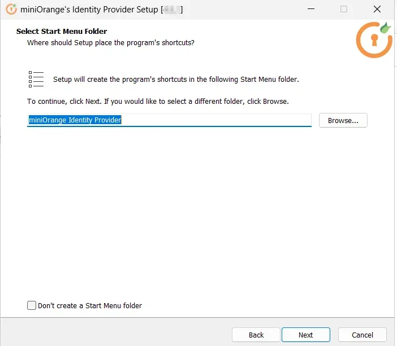Click the list icon beside setup description

[x=36, y=80]
